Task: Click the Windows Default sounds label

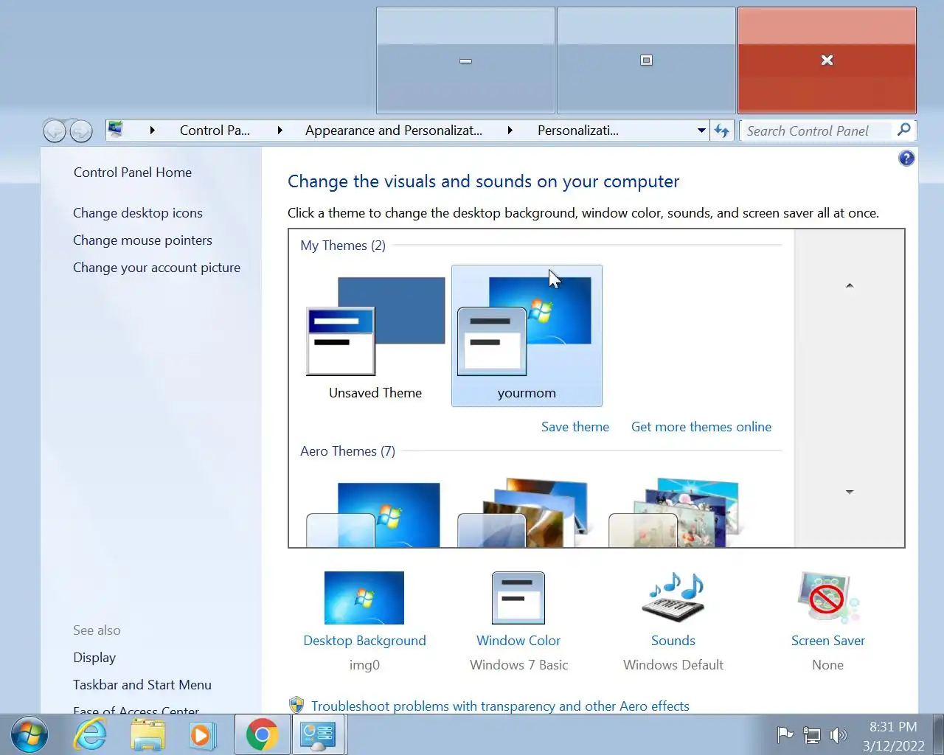Action: 673,665
